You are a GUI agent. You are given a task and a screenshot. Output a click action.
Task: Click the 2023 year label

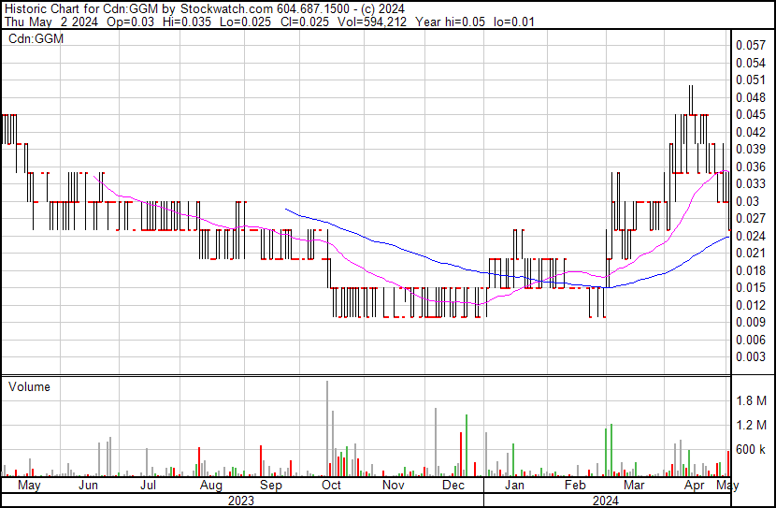pyautogui.click(x=240, y=500)
